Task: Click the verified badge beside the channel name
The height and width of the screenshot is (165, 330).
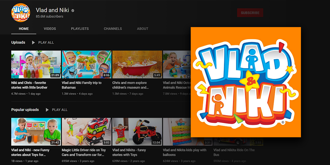Action: [73, 10]
